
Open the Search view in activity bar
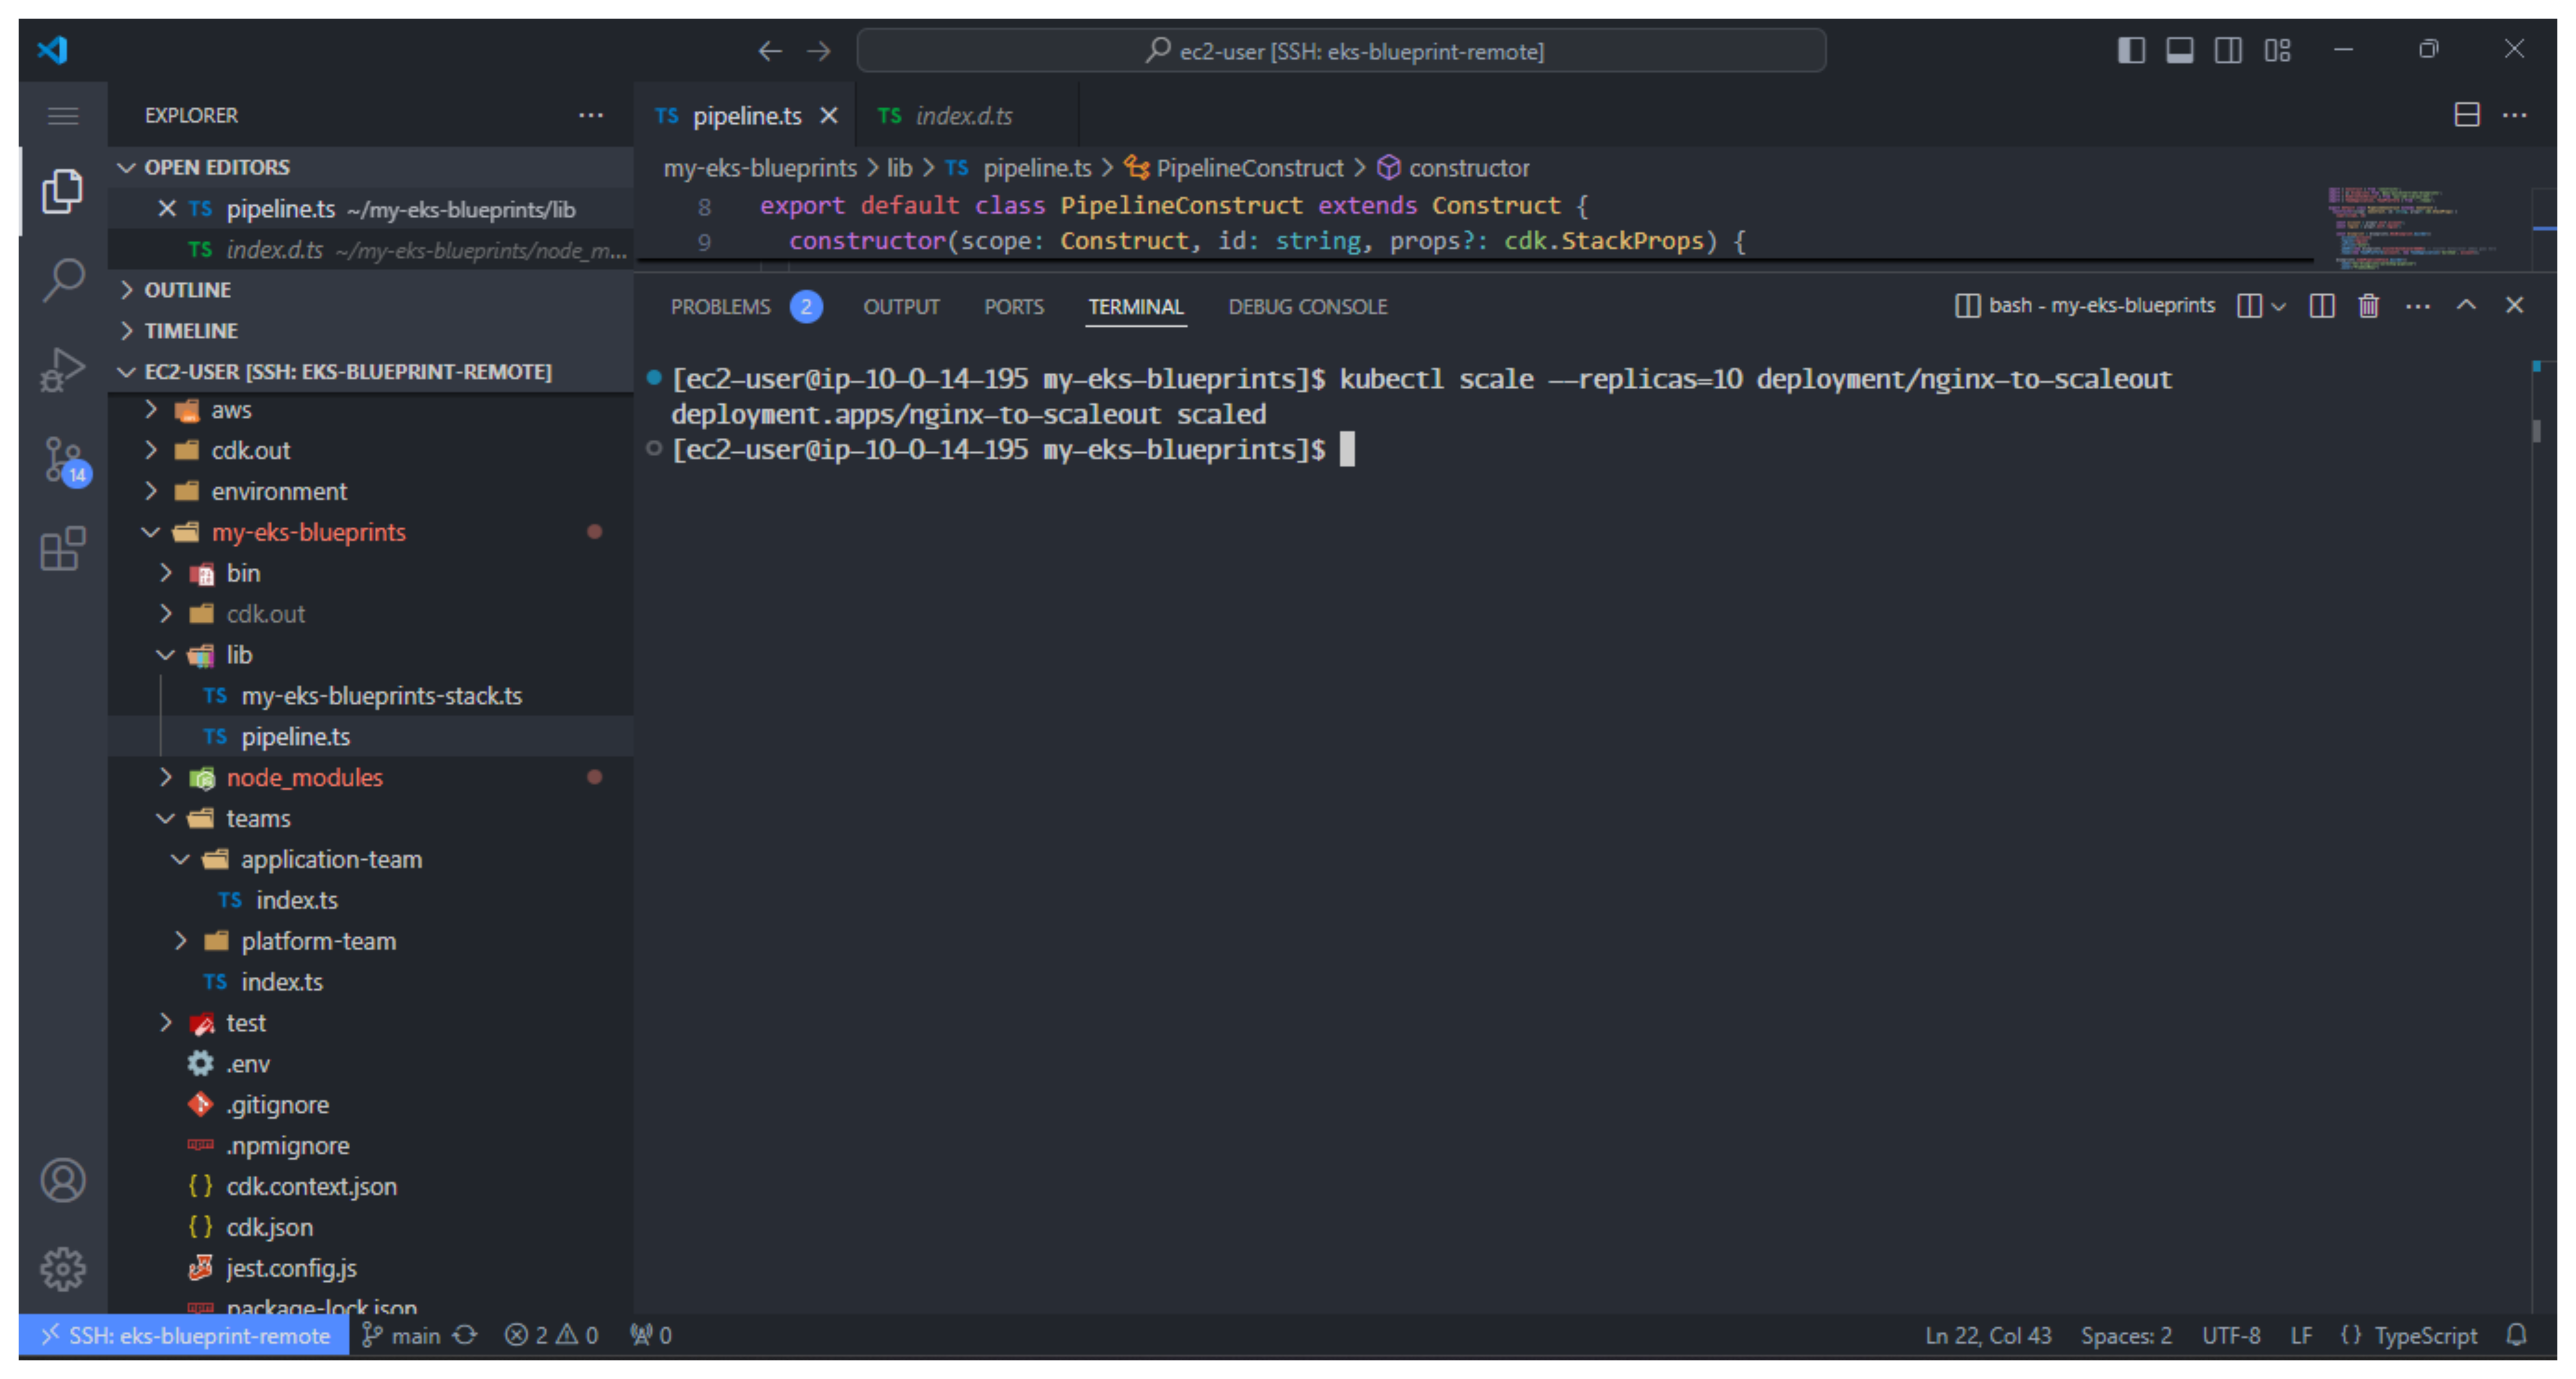click(x=63, y=279)
